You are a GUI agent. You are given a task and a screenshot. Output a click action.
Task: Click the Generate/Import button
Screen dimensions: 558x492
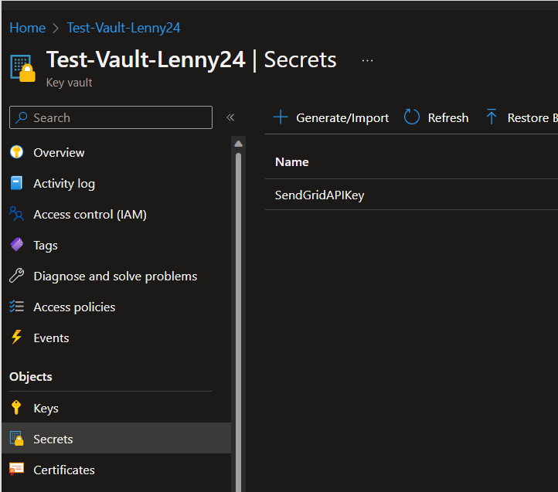tap(331, 117)
